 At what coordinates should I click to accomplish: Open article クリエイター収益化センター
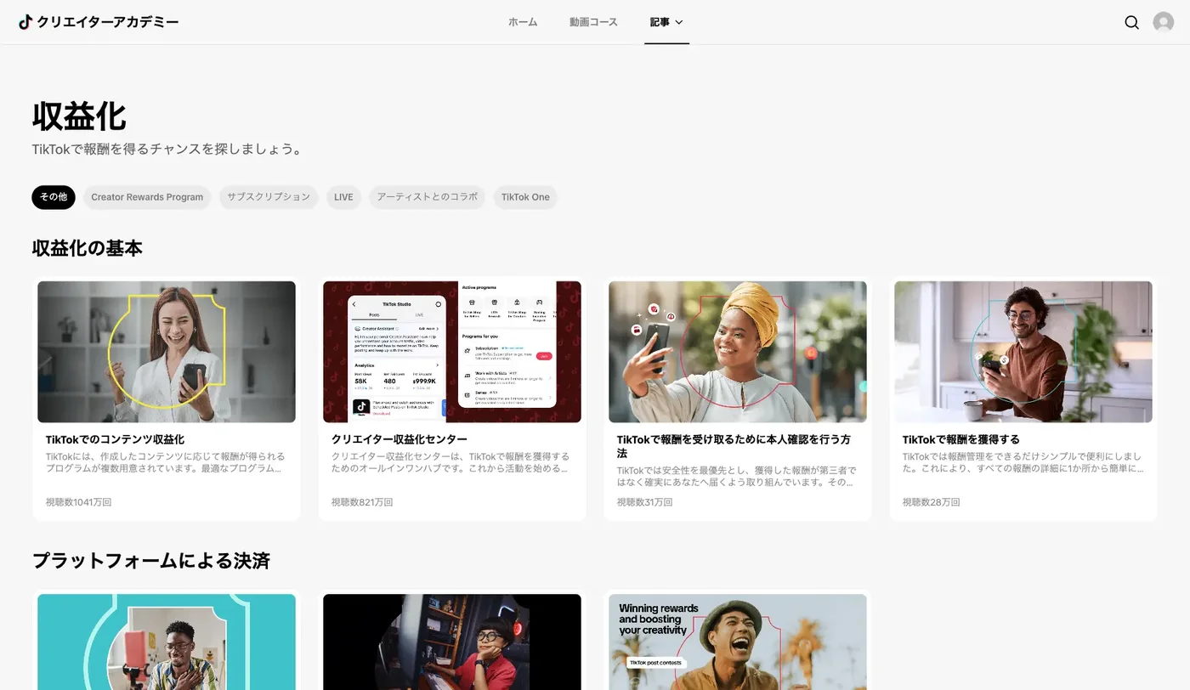399,439
